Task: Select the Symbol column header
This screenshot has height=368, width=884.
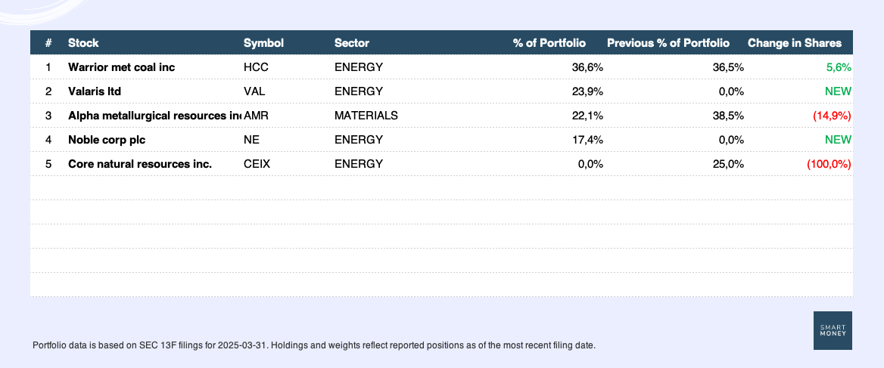Action: click(x=263, y=43)
